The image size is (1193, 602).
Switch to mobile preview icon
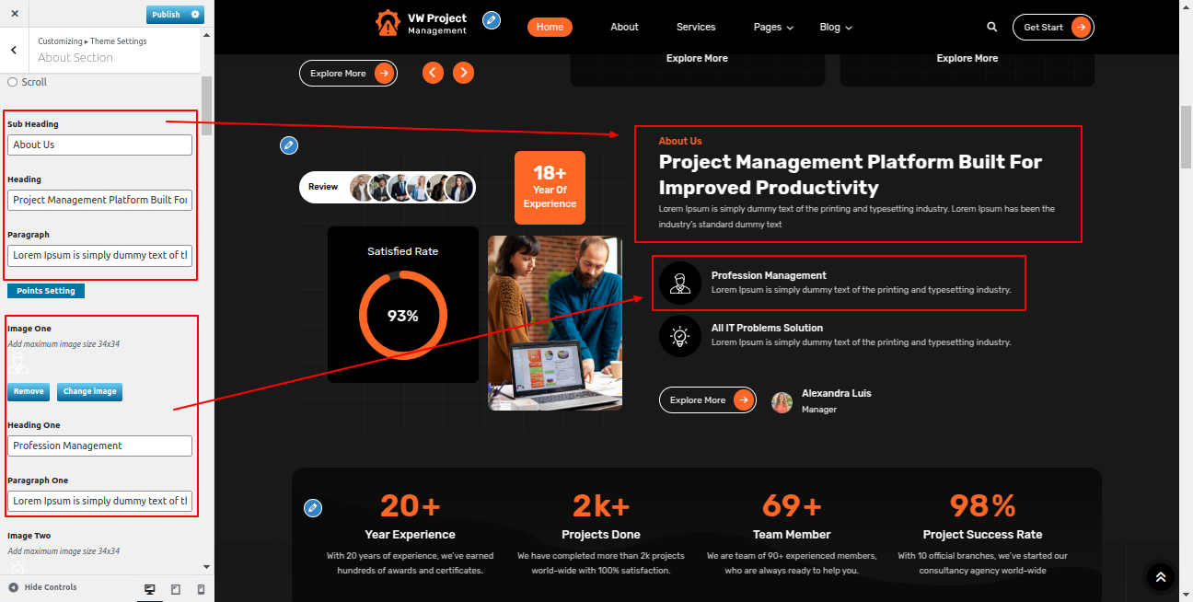(202, 589)
